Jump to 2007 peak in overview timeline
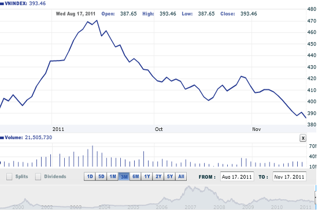The image size is (318, 210). coord(189,187)
